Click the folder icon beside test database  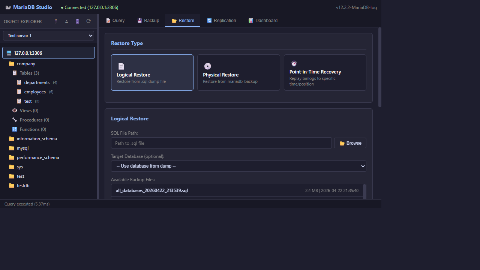pos(11,176)
